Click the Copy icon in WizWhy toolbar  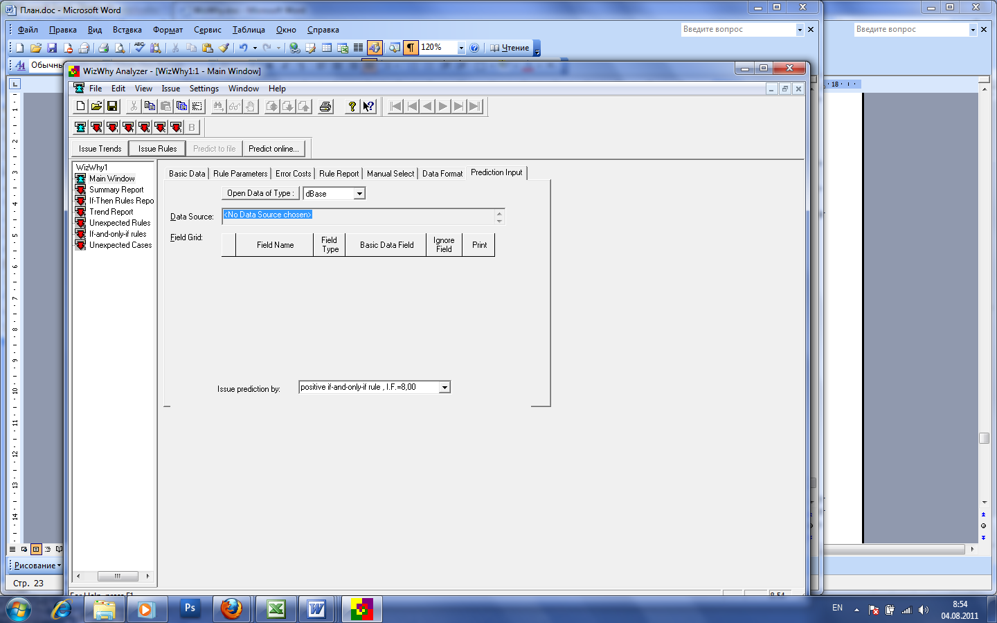150,106
